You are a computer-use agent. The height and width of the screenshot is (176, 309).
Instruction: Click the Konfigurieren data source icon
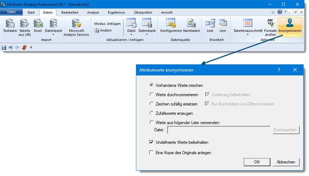point(171,24)
